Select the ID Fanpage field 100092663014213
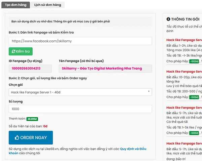Viewport: 202px width, 161px height. (x=30, y=69)
